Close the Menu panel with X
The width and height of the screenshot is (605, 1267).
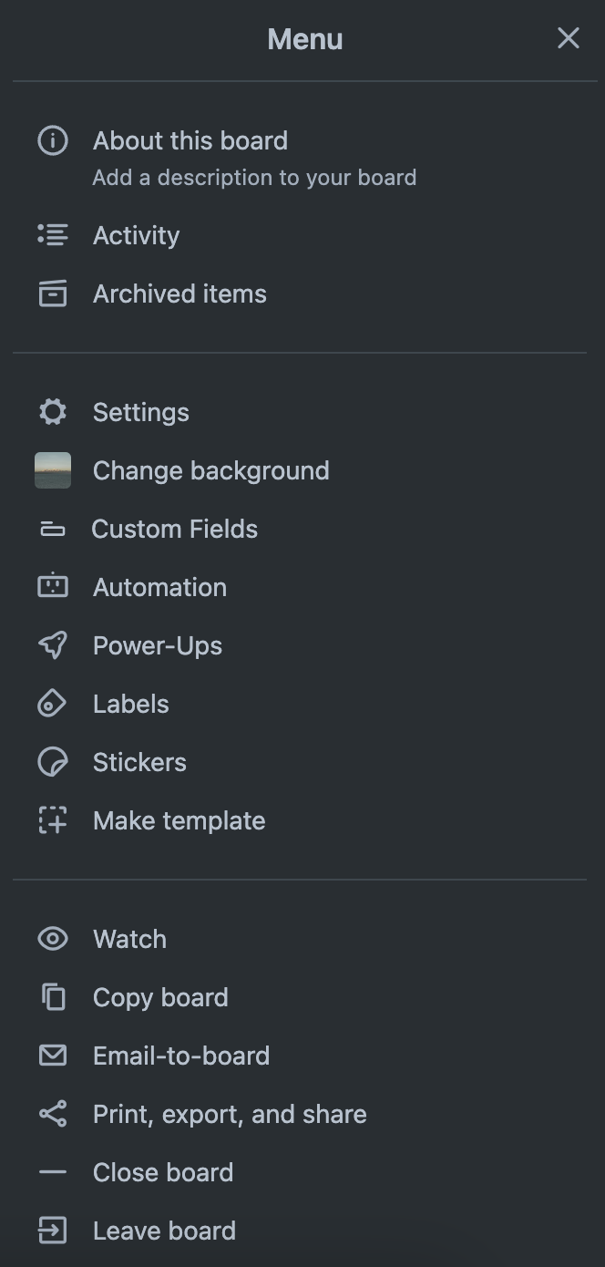tap(568, 38)
